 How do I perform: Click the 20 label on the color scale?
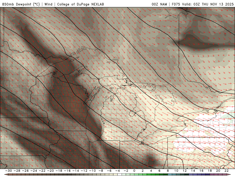click(x=218, y=171)
